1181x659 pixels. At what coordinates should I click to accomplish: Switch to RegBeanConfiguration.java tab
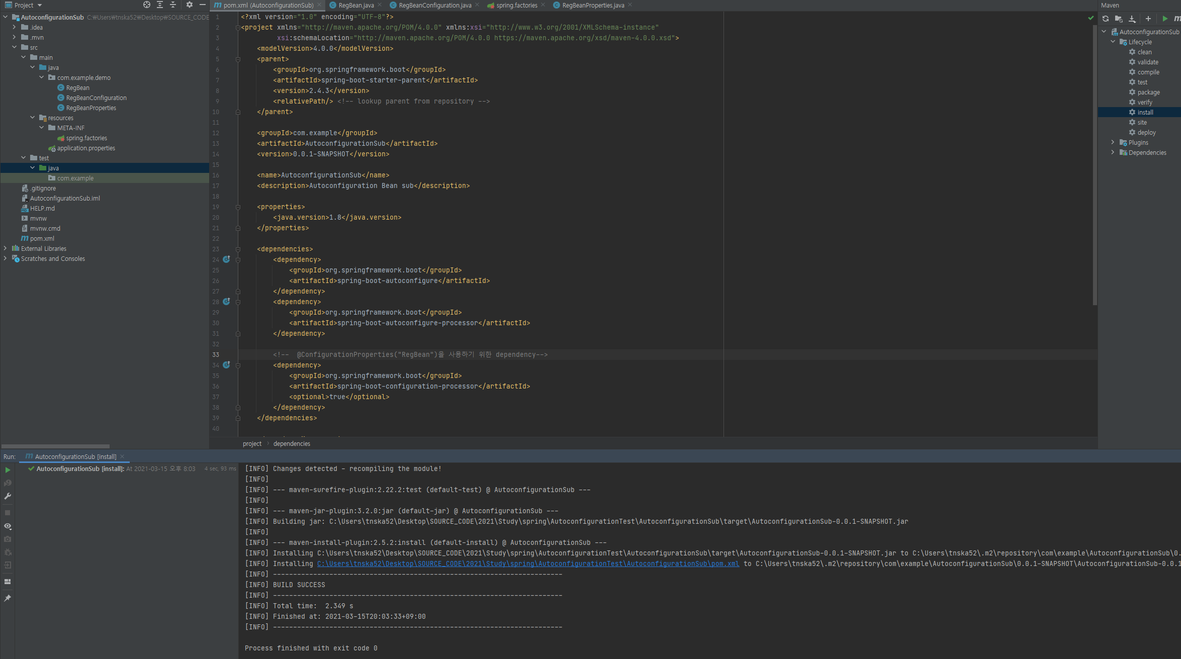click(x=434, y=6)
